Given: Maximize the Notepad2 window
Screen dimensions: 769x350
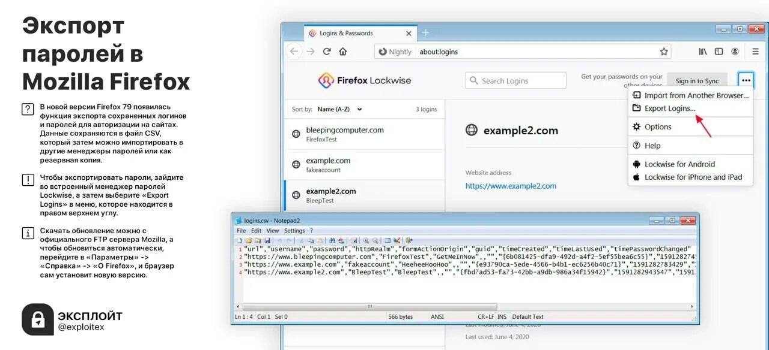Looking at the screenshot, I should pos(672,220).
